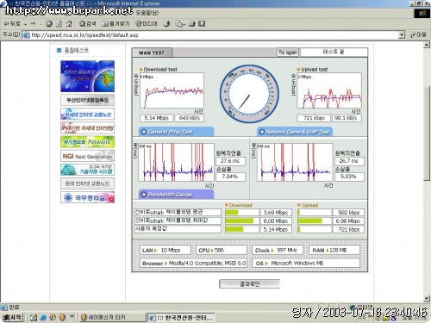Image resolution: width=431 pixels, height=323 pixels.
Task: Select the WAN TEST tab
Action: [152, 53]
